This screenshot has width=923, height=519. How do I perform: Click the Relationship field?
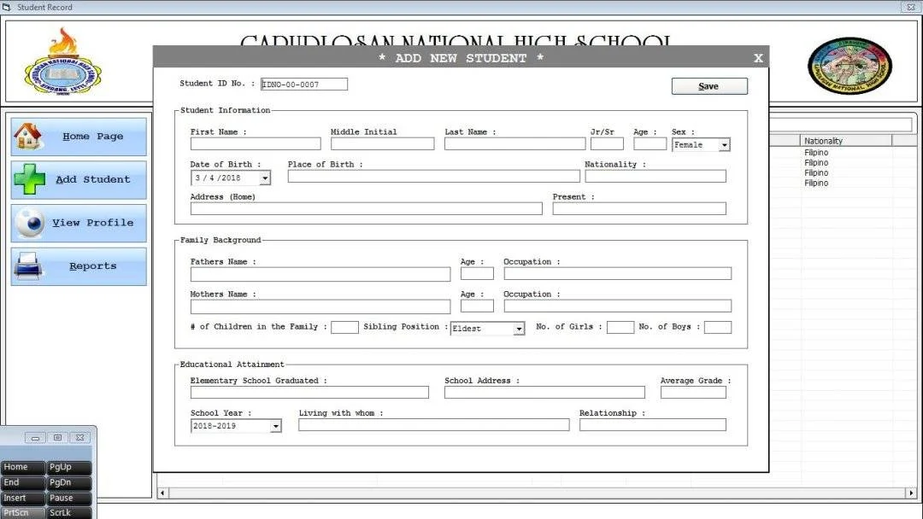[x=653, y=425]
